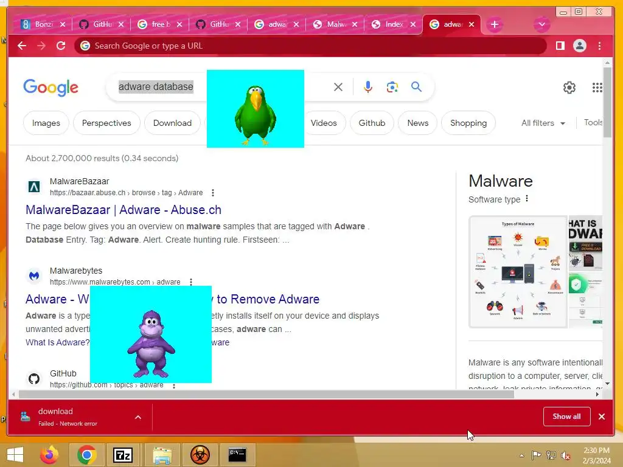
Task: Open Malwarebytes result options three dots
Action: pos(191,282)
